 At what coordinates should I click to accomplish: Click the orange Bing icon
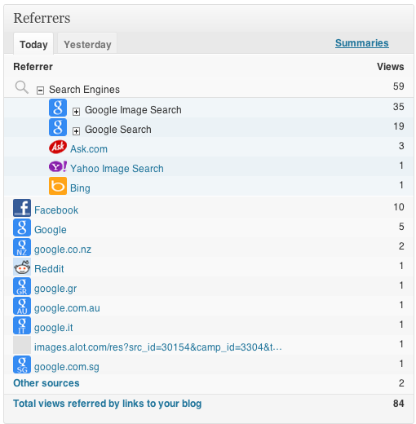point(58,186)
